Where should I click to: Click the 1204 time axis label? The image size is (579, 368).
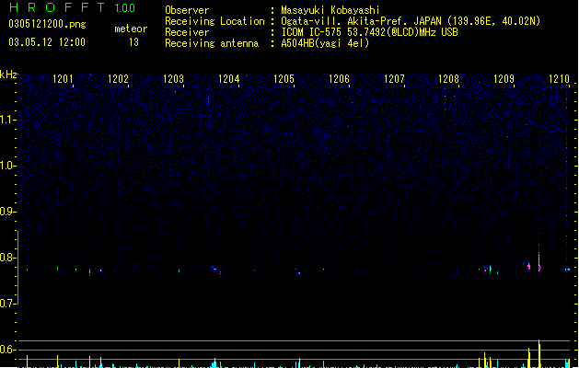pos(229,79)
